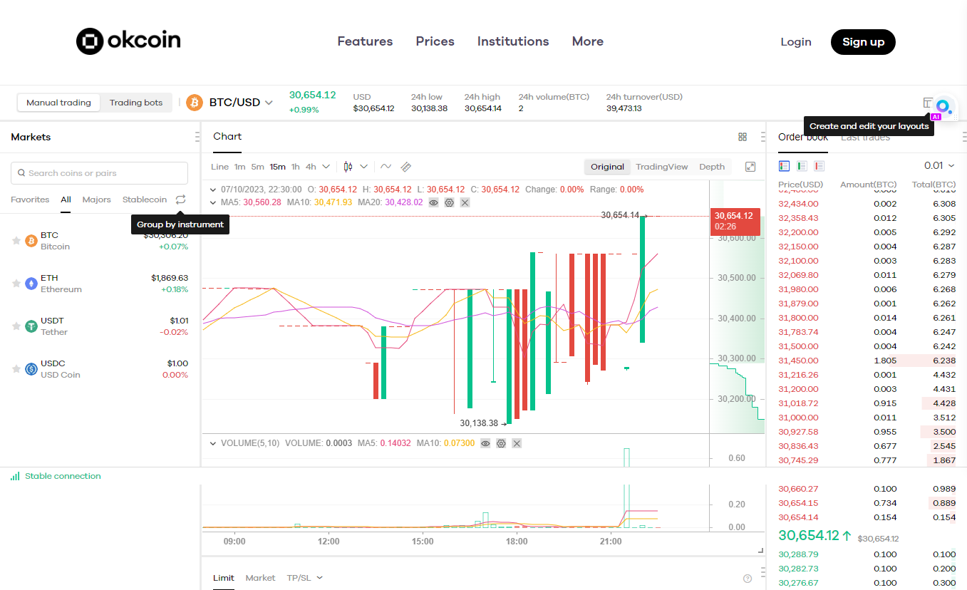Open Features navigation menu
Image resolution: width=967 pixels, height=590 pixels.
[365, 41]
